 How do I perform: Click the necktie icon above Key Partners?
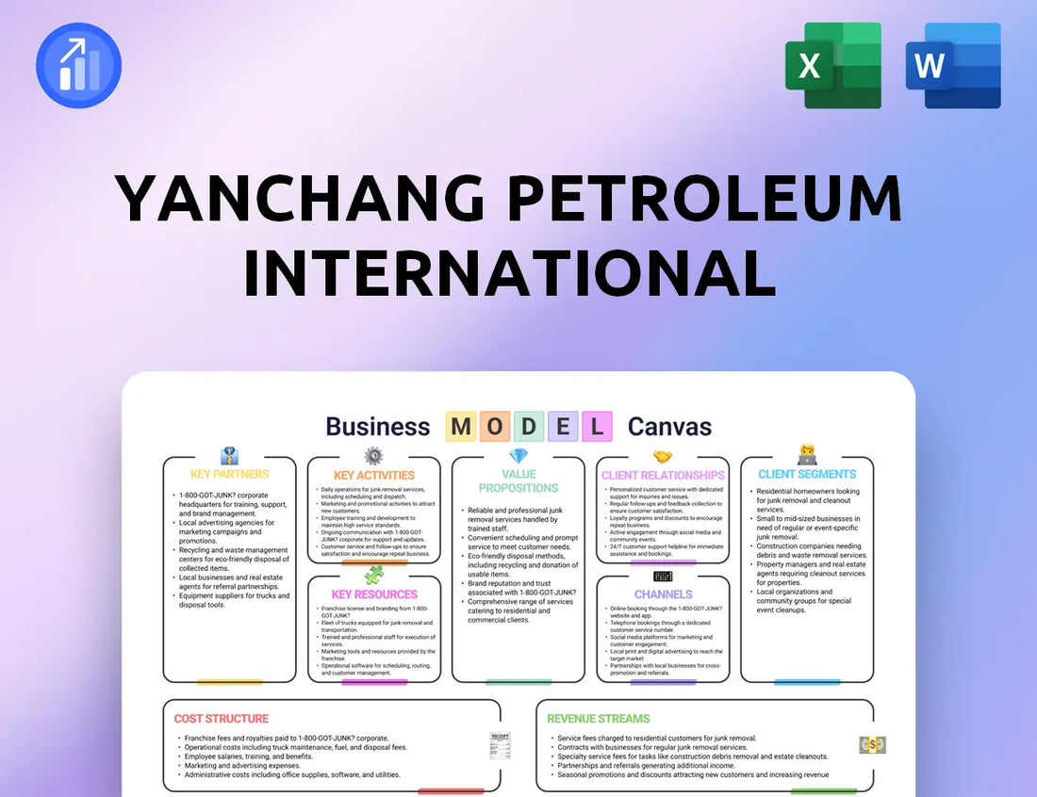[229, 456]
